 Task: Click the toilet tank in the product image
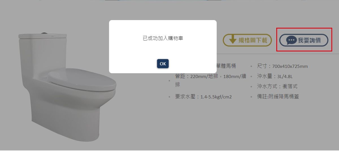[x=43, y=54]
